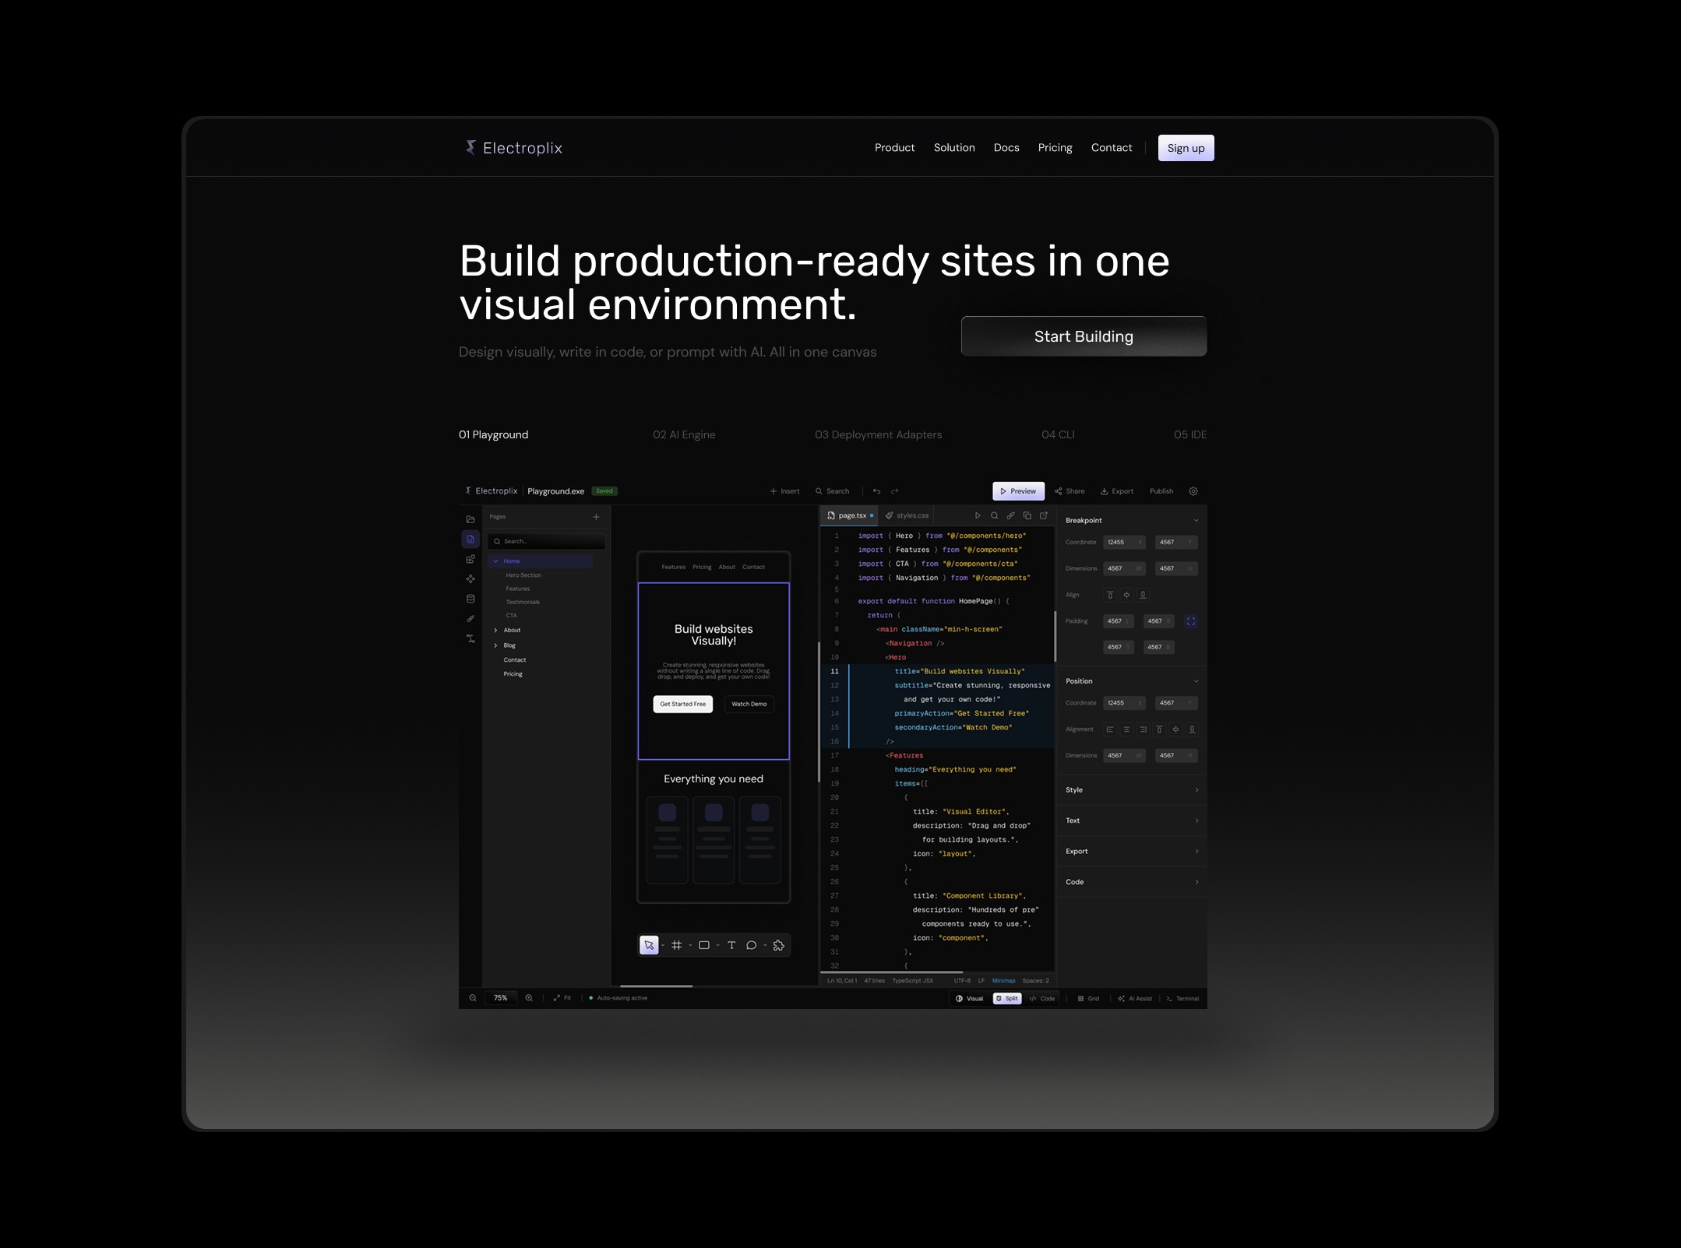Switch to 02 AI Engine tab
This screenshot has height=1248, width=1681.
(683, 434)
